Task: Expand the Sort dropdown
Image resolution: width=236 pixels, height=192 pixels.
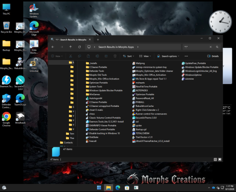Action: pos(128,56)
